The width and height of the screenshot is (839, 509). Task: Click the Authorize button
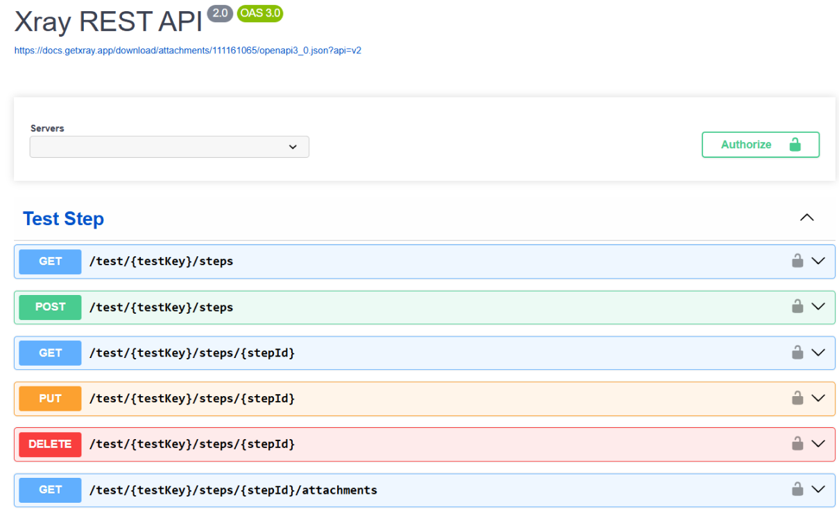[x=761, y=145]
